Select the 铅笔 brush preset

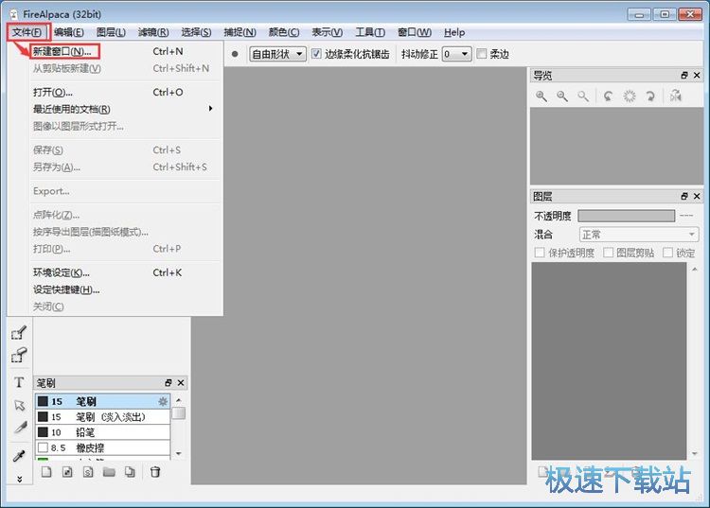pyautogui.click(x=85, y=432)
